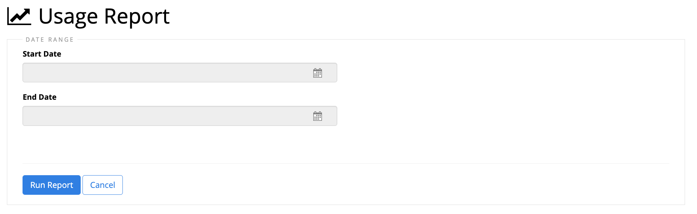Click the divider line above Run Report
This screenshot has height=214, width=697.
346,163
